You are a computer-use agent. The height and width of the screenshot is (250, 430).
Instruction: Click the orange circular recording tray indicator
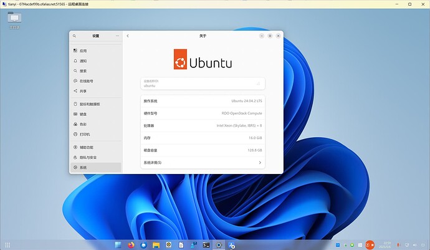[x=370, y=245]
